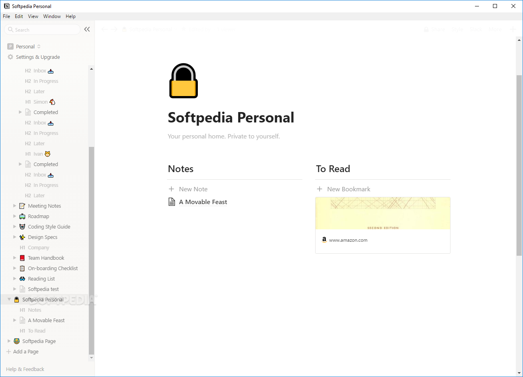523x377 pixels.
Task: Click the www.amazon.com bookmark link text
Action: tap(348, 240)
